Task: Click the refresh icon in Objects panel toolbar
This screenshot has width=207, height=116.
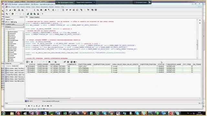Action: click(x=6, y=22)
